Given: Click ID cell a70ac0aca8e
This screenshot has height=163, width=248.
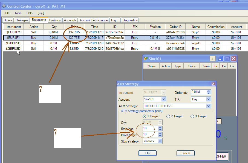Looking at the screenshot, I should [x=115, y=38].
